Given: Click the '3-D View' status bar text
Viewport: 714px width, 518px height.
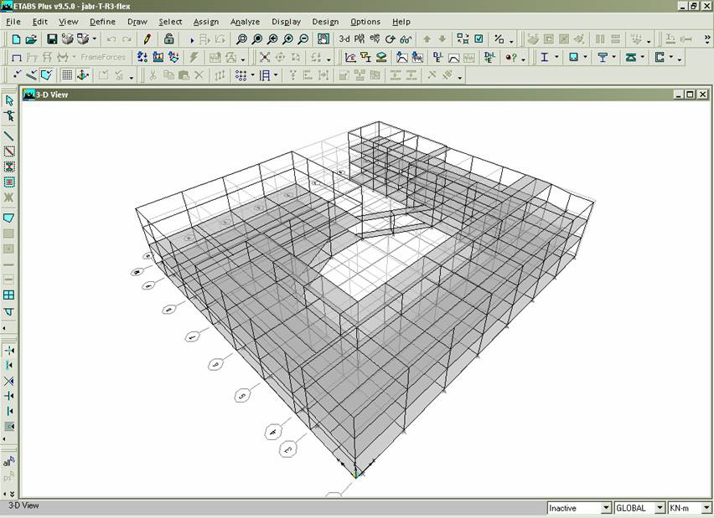Looking at the screenshot, I should tap(23, 505).
